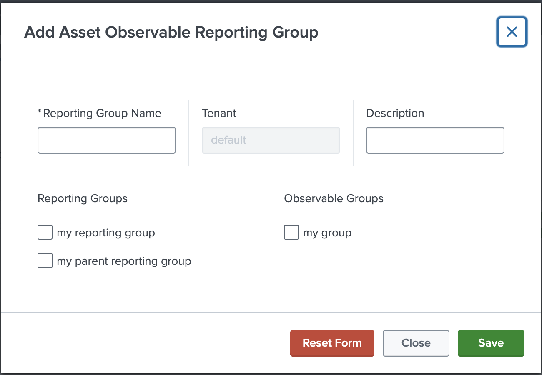Click the red Reset Form button
This screenshot has width=542, height=375.
[x=332, y=343]
